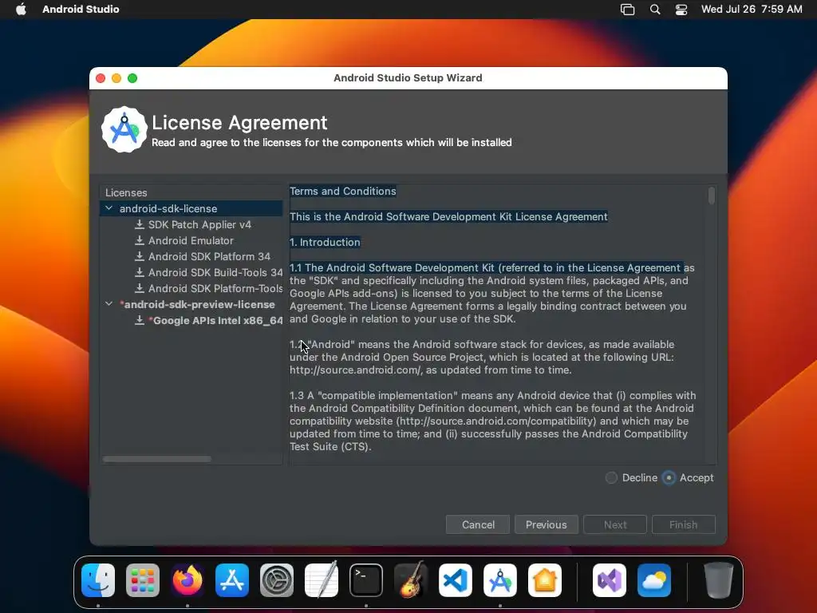
Task: Open Visual Studio from the Dock
Action: tap(610, 580)
